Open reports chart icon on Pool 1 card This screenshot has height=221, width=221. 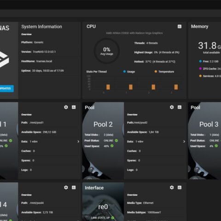(x=74, y=107)
